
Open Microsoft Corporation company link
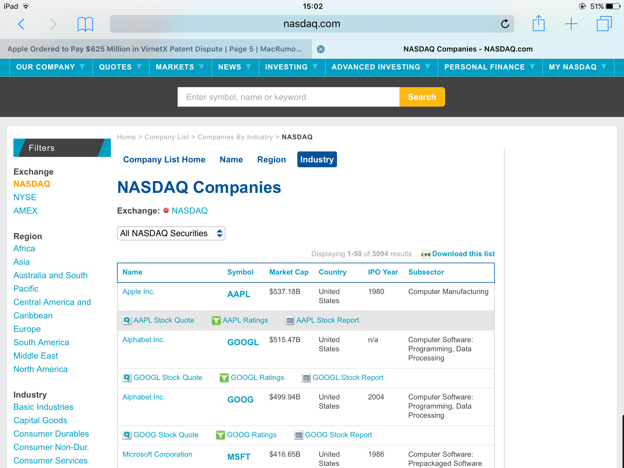[157, 454]
